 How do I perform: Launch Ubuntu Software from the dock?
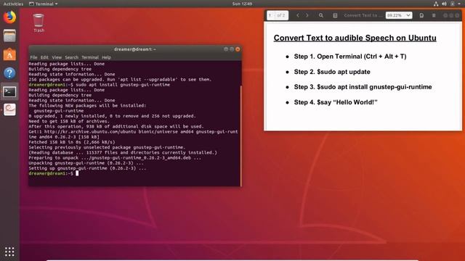tap(9, 54)
